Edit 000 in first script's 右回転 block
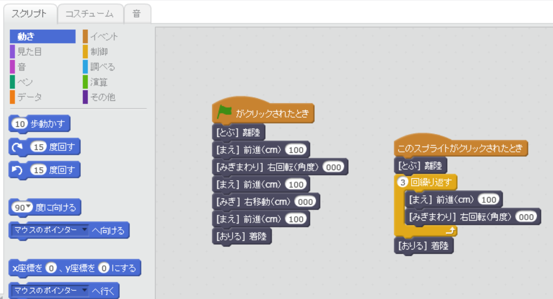 (333, 167)
